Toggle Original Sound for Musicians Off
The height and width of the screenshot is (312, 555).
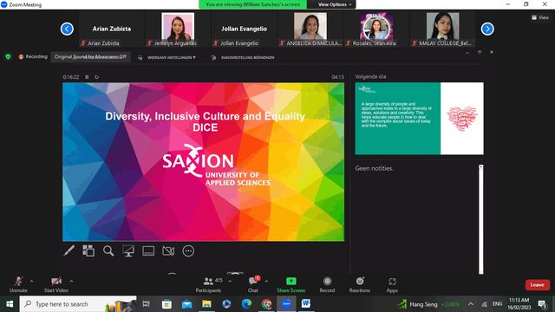click(x=90, y=56)
